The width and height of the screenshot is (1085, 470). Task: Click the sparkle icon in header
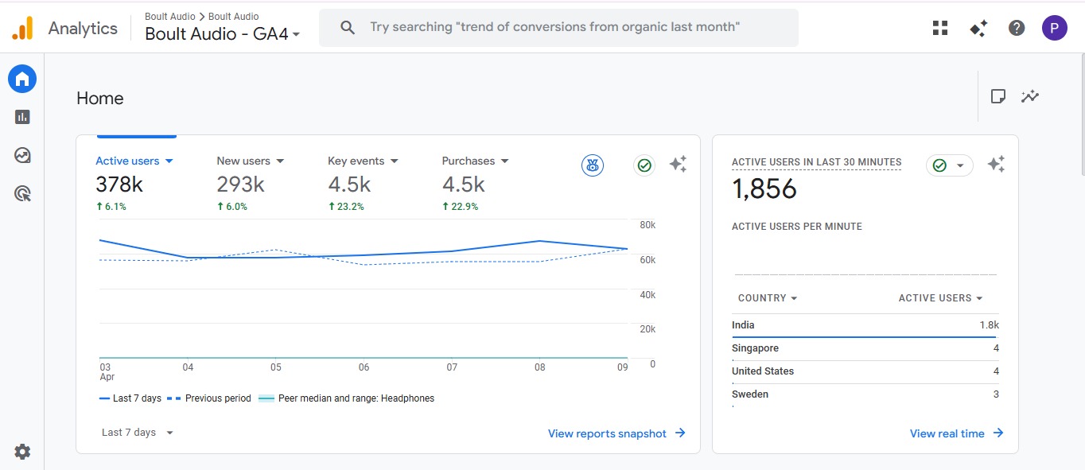978,29
